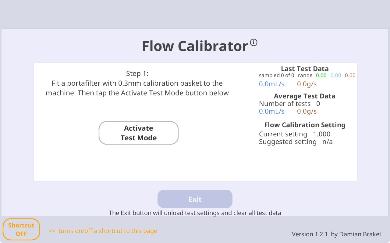Viewport: 390px width, 243px height.
Task: Select the green range value 0.00
Action: click(x=321, y=75)
